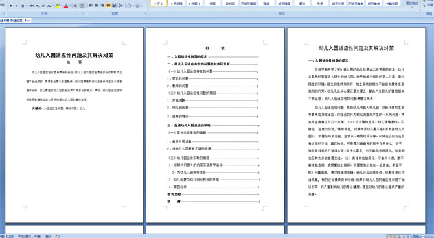Toggle justify alignment button

(108, 5)
